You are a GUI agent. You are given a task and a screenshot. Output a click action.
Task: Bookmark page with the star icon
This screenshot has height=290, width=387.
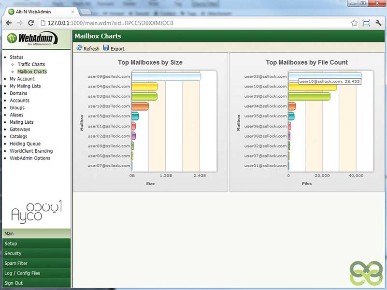click(x=354, y=23)
